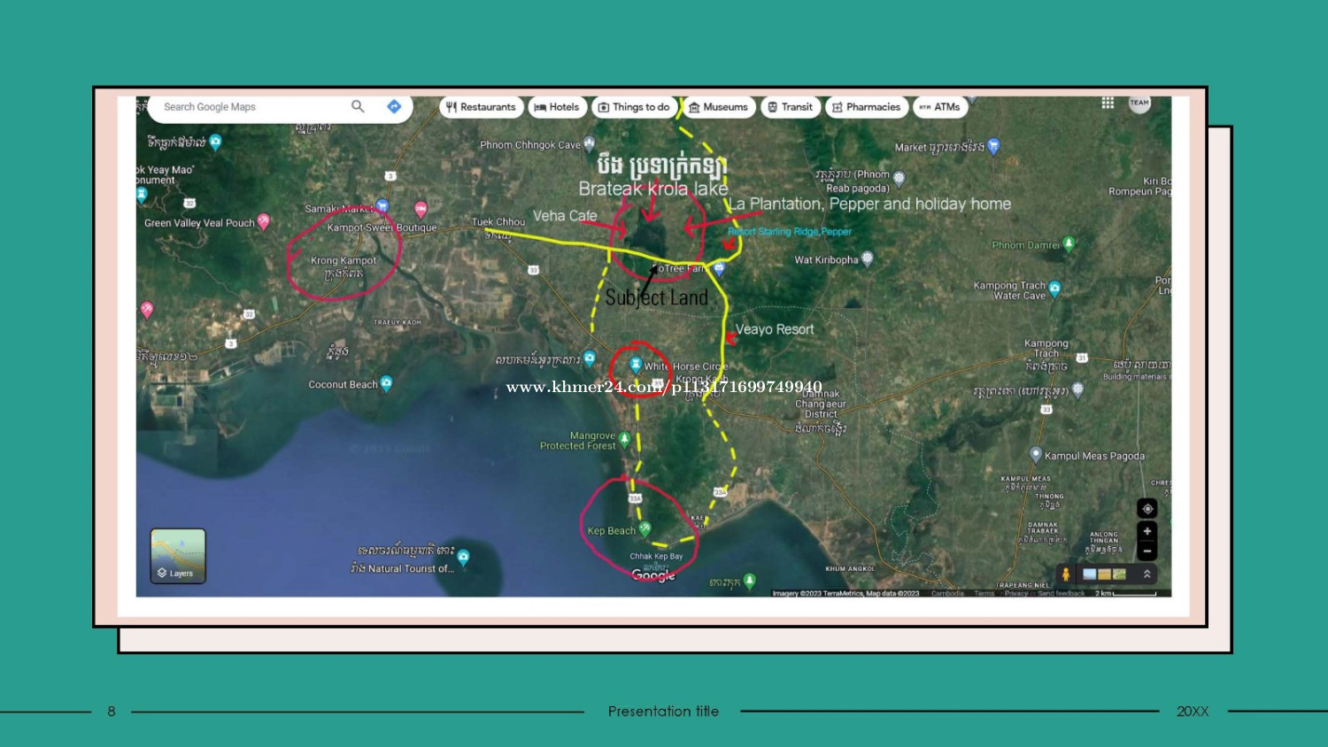Click the White Horse Circle pin
This screenshot has width=1328, height=747.
(x=636, y=364)
